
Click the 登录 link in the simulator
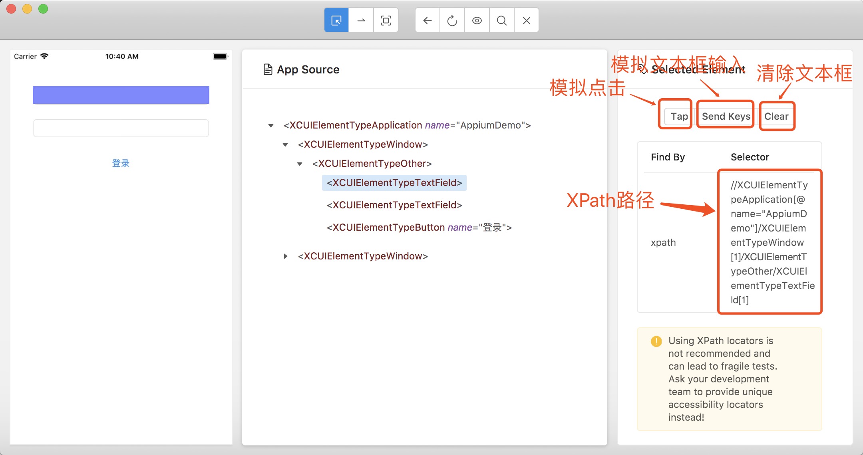121,163
